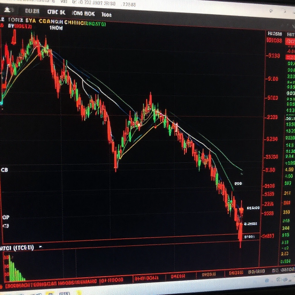Click the "CB" label directly below "OP"
The image size is (295, 295).
point(6,226)
